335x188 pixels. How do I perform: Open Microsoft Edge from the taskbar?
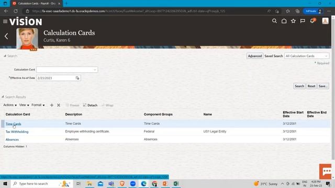pos(143,183)
